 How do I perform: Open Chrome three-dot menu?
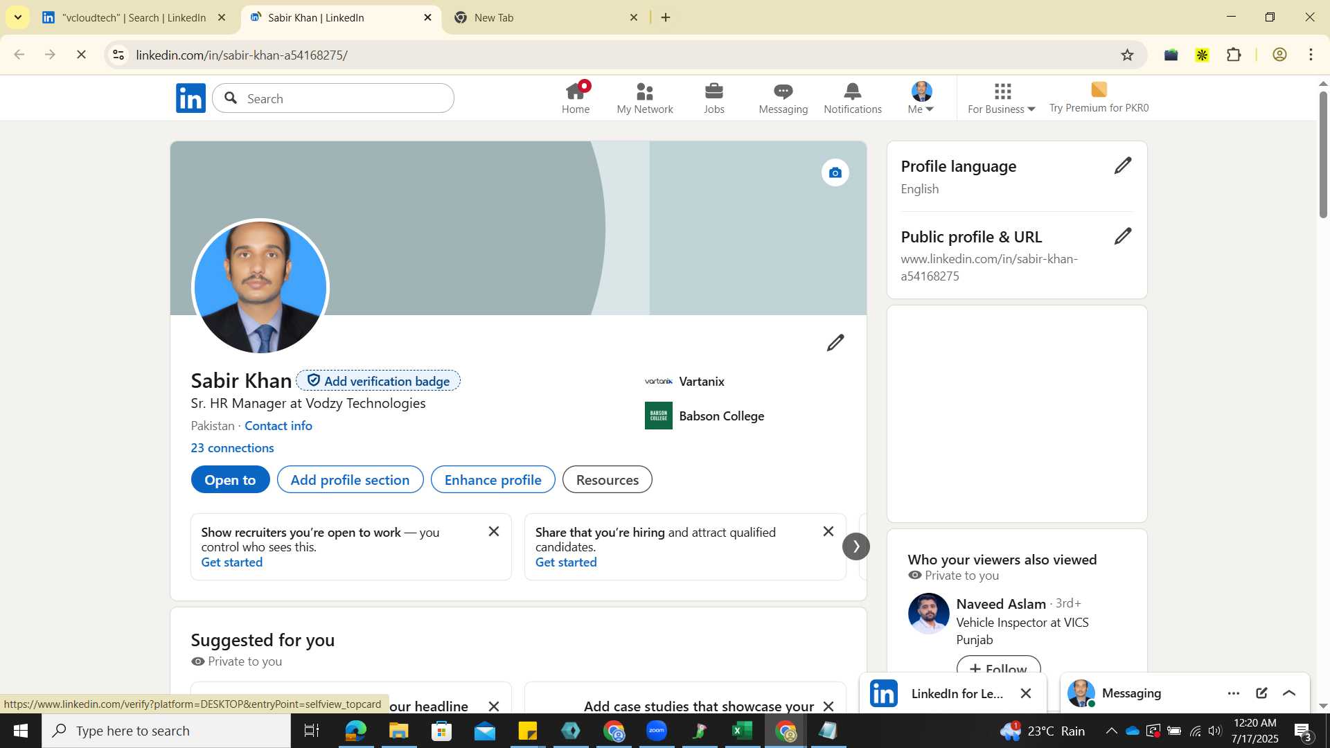1311,55
